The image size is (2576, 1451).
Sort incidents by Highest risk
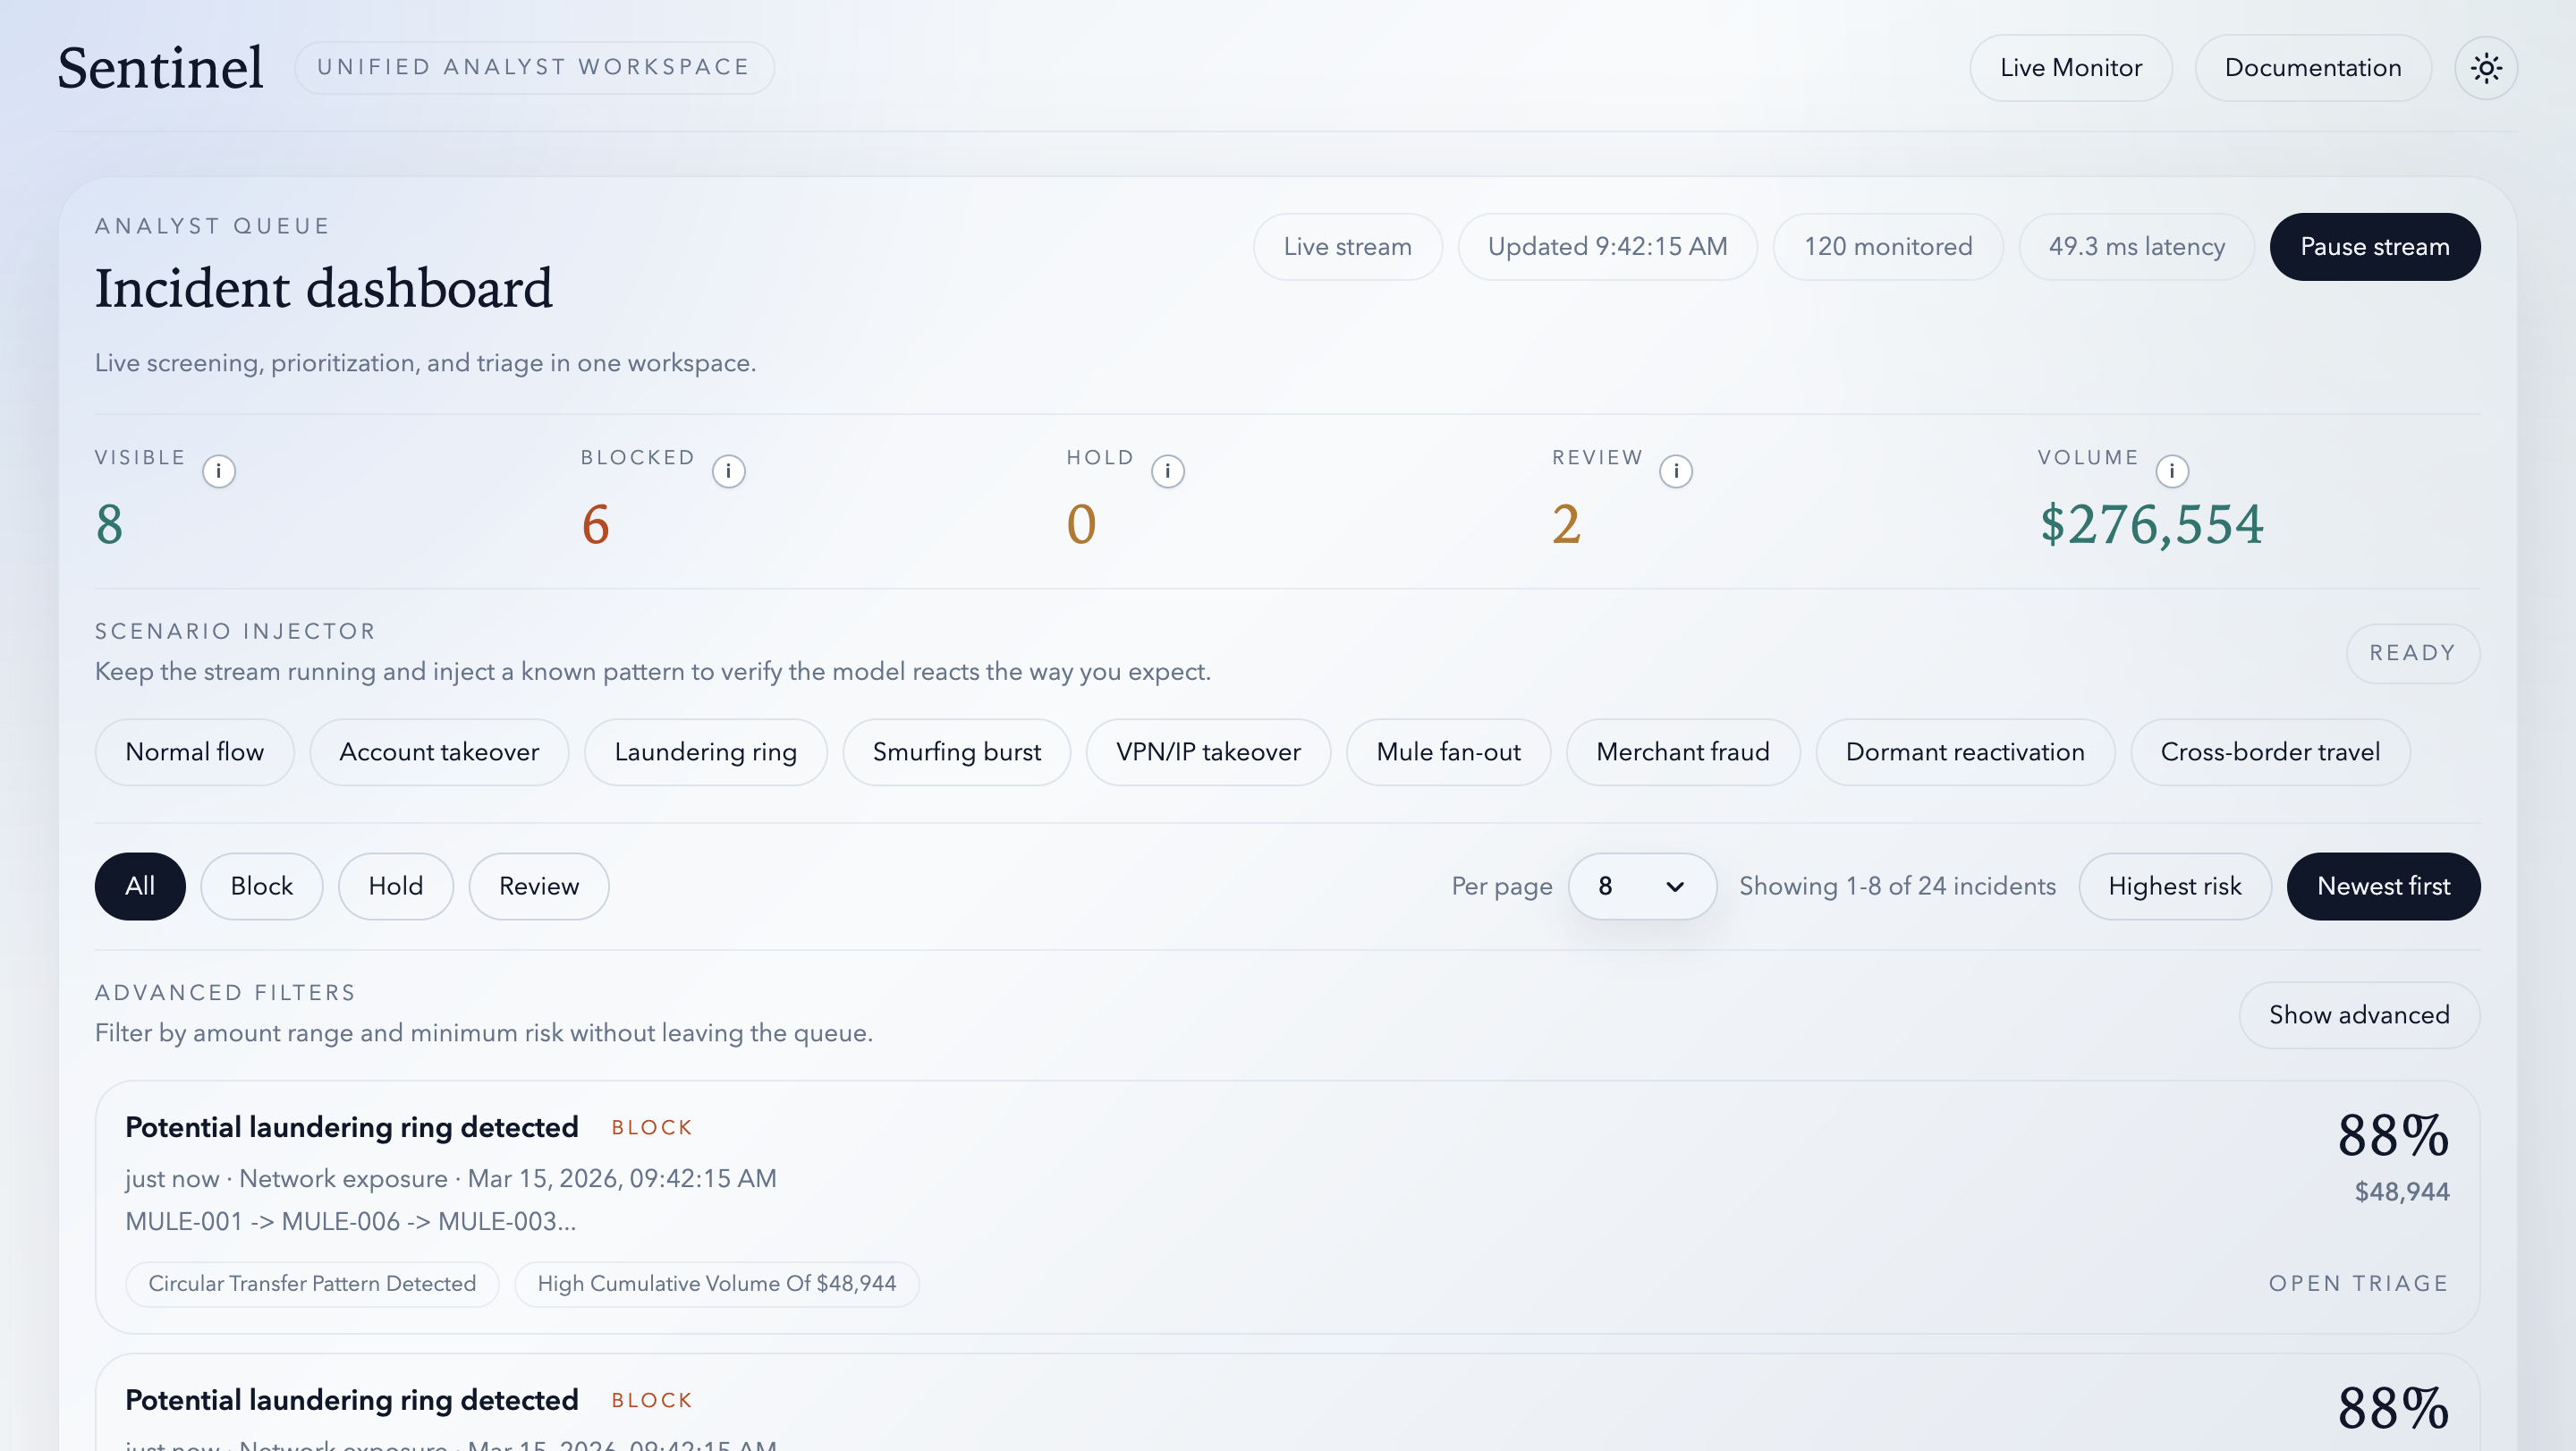pos(2174,886)
